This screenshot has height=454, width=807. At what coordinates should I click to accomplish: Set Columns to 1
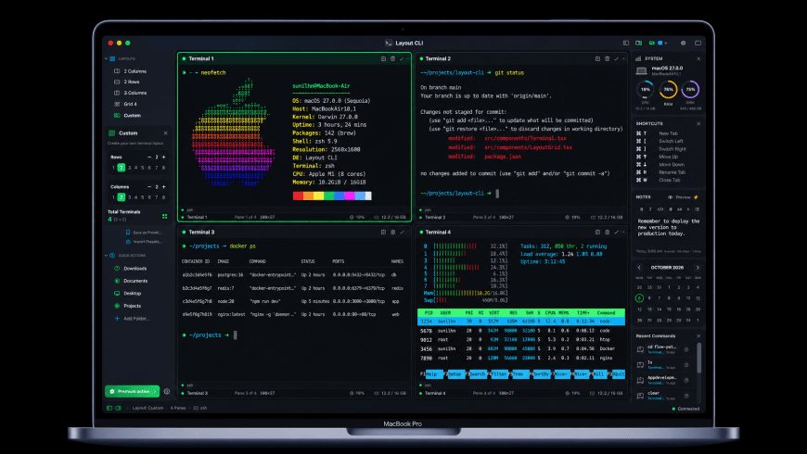point(113,197)
